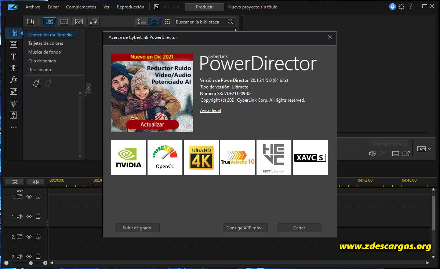The height and width of the screenshot is (269, 440).
Task: Click the preview volume speaker icon
Action: (x=372, y=153)
